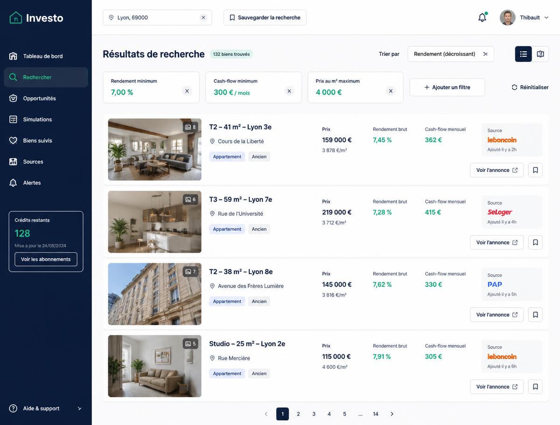Click the PAP source logo

pos(495,284)
